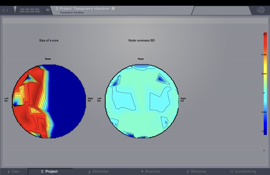
Task: Expand the triangular marker in top-left header
Action: [15, 10]
